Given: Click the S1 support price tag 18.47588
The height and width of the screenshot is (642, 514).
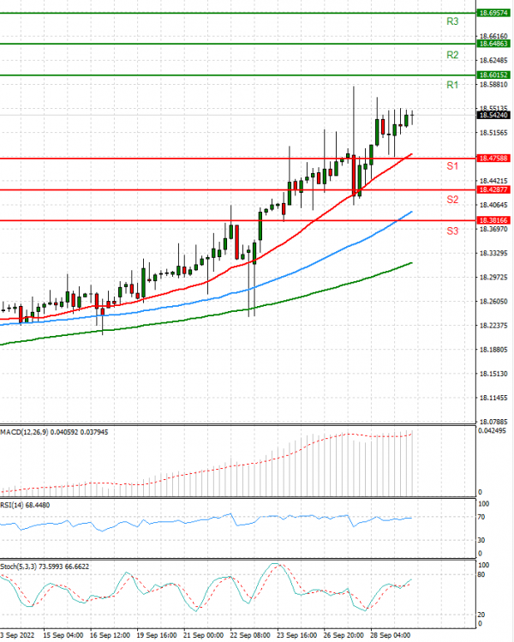Looking at the screenshot, I should [x=493, y=159].
